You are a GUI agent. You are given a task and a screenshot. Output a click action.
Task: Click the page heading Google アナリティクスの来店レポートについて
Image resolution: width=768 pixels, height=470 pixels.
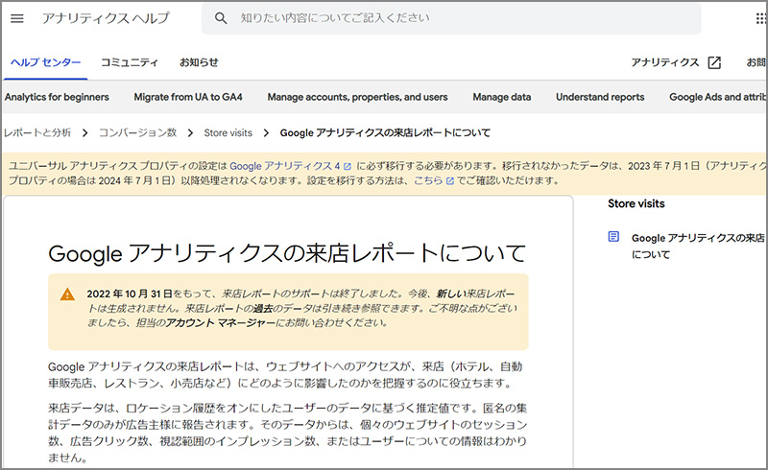pos(287,253)
